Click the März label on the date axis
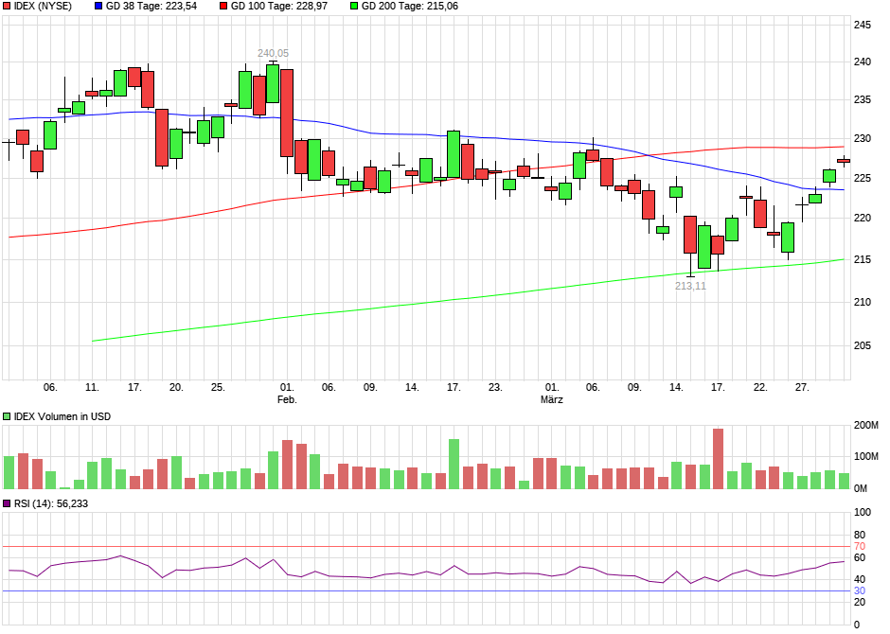This screenshot has height=634, width=890. click(553, 399)
